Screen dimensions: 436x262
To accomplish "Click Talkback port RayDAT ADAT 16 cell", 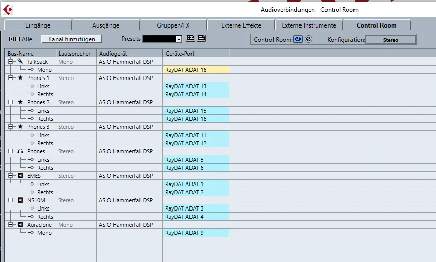I will (x=196, y=70).
